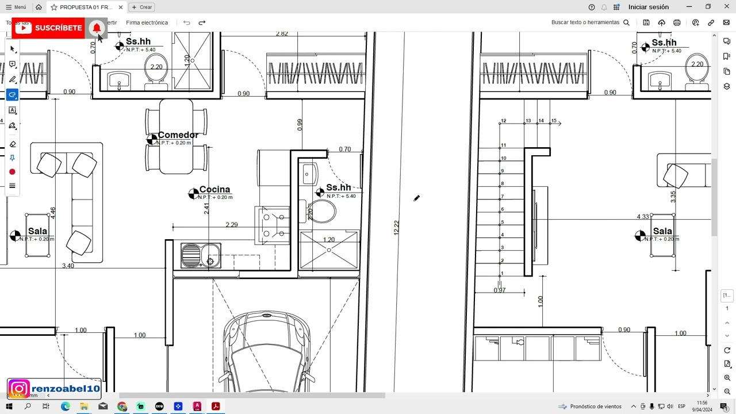736x414 pixels.
Task: Open AutoCAD from the taskbar
Action: (197, 407)
